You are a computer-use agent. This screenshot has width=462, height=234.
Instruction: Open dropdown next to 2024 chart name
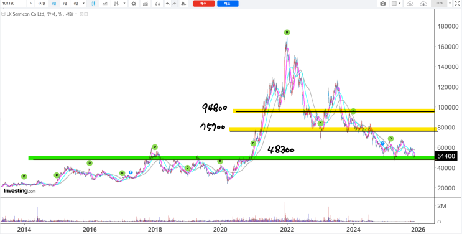click(x=450, y=4)
